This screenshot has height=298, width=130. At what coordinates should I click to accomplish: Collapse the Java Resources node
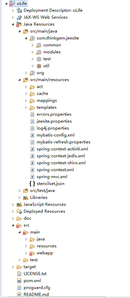13,24
